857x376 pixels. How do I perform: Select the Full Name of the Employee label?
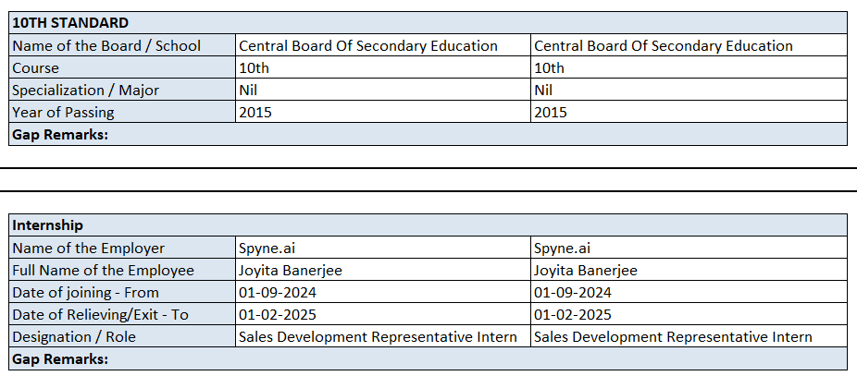(x=104, y=270)
